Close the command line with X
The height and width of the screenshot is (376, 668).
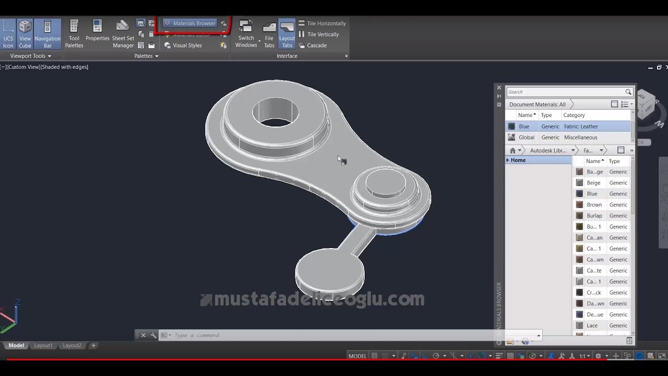click(x=144, y=335)
